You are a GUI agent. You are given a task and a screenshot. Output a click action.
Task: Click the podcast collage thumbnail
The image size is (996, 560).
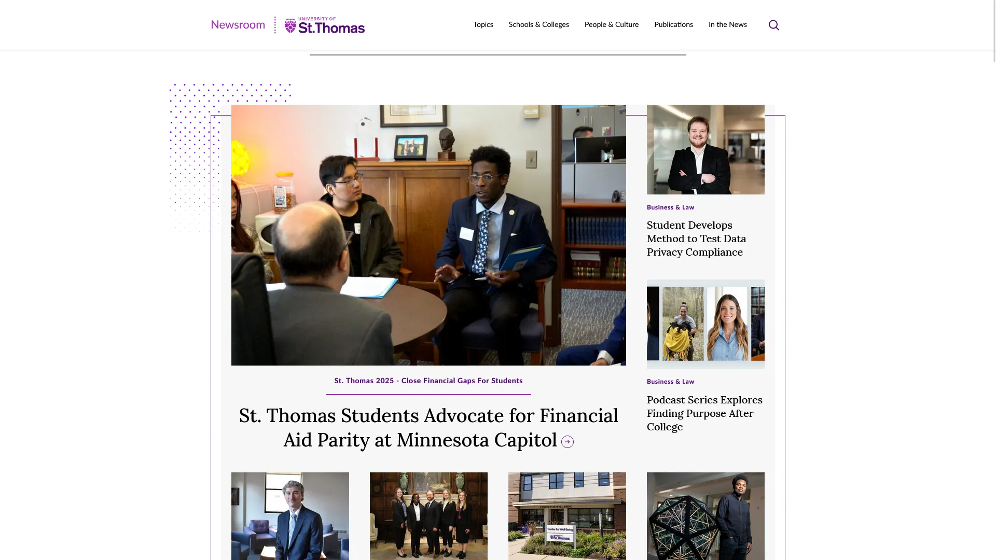(706, 324)
